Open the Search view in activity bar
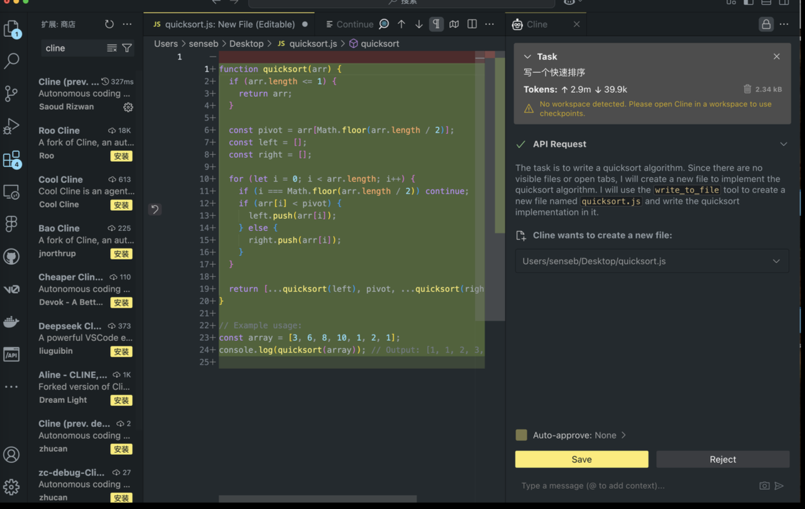Image resolution: width=805 pixels, height=509 pixels. [12, 61]
